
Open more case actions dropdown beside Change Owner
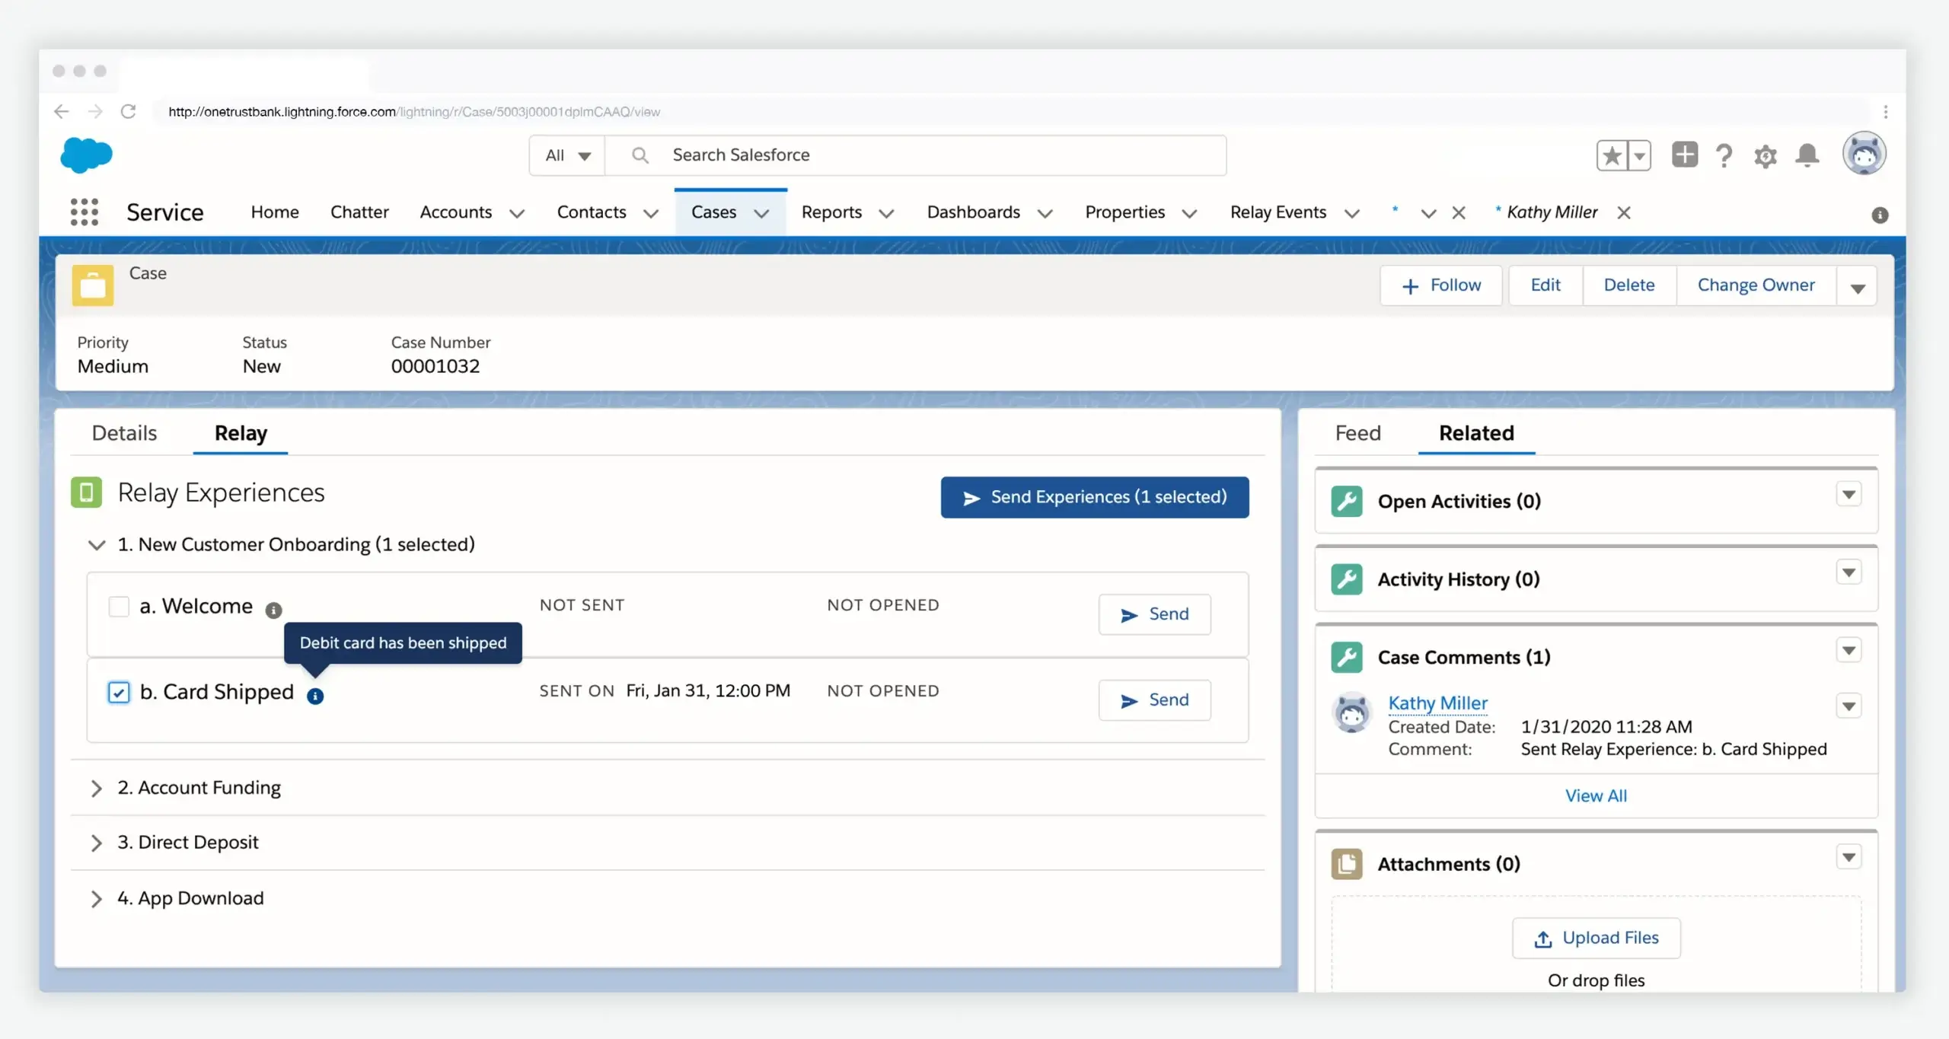point(1858,286)
